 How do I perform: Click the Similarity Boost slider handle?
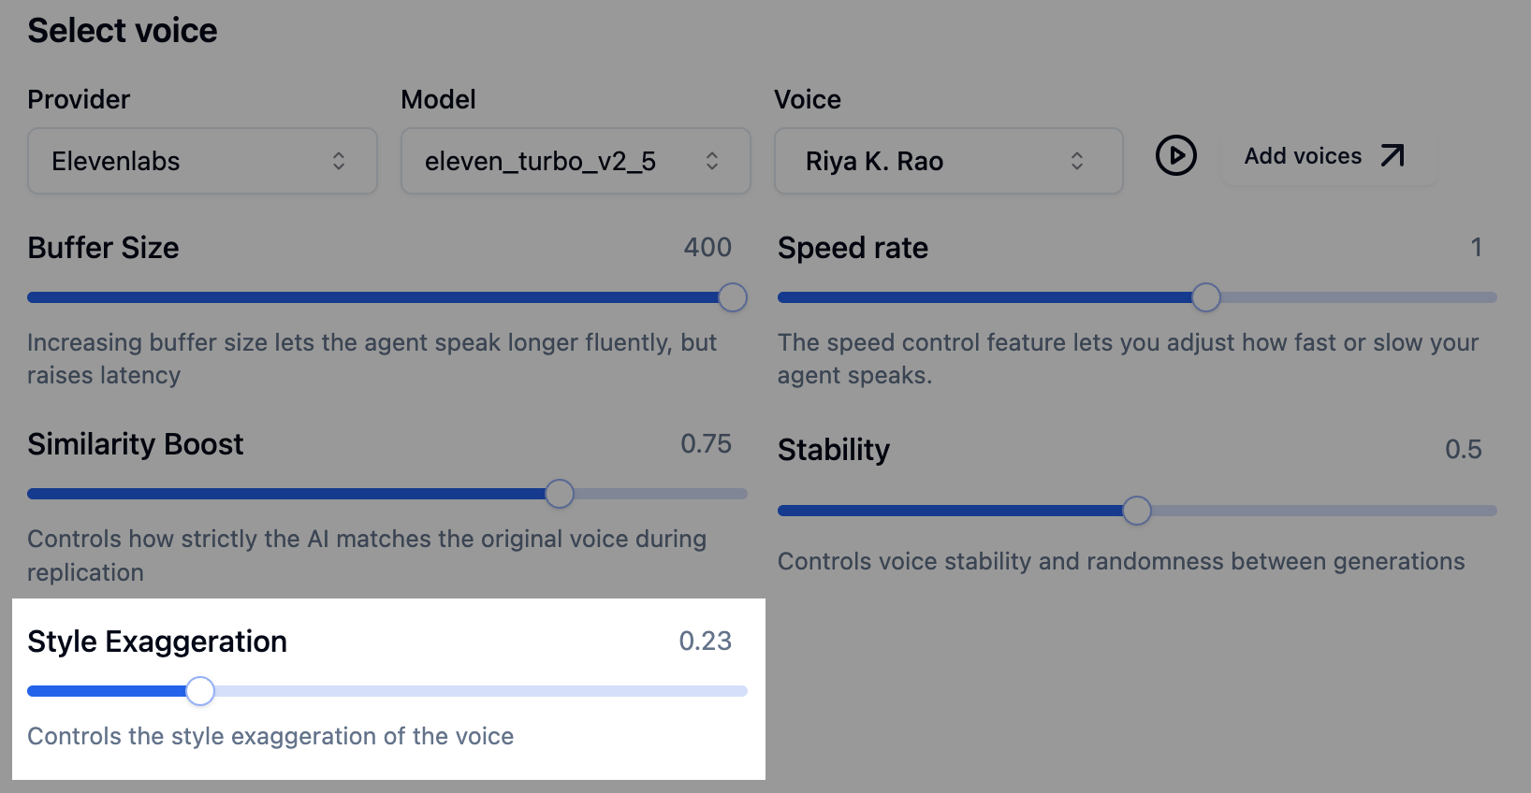(560, 494)
